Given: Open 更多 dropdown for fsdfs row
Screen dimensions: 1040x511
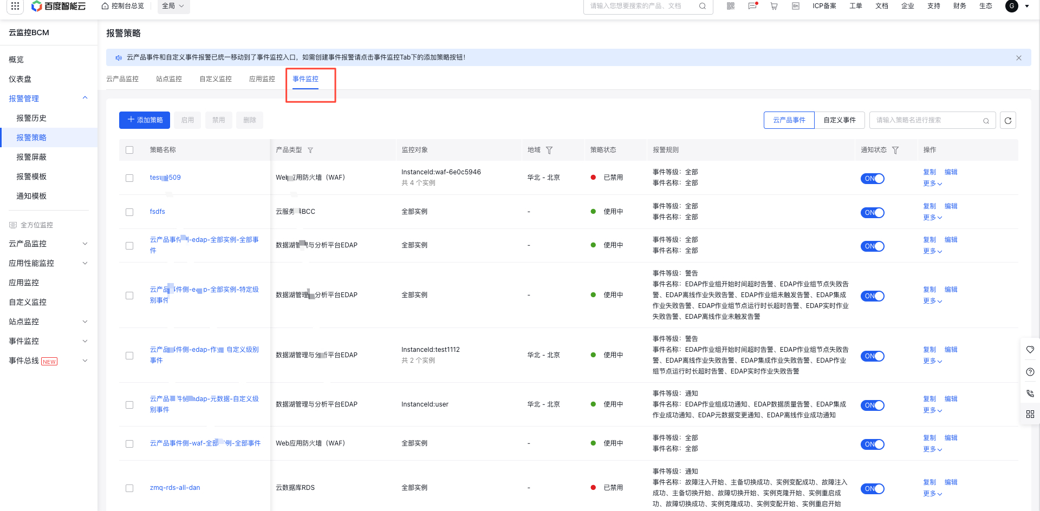Looking at the screenshot, I should coord(933,218).
